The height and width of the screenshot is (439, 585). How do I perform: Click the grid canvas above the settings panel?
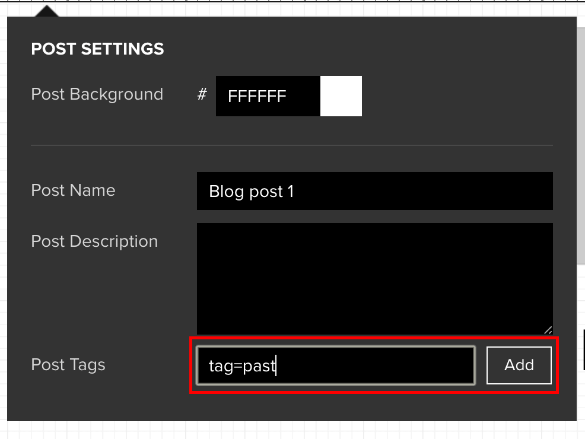pyautogui.click(x=297, y=8)
